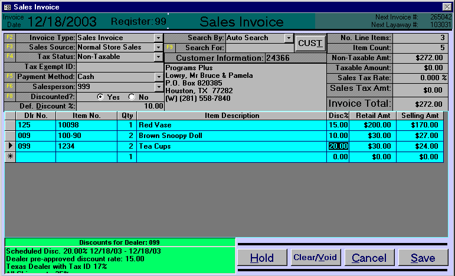Viewport: 455px width, 276px height.
Task: Expand the Sales Source dropdown list
Action: 158,47
